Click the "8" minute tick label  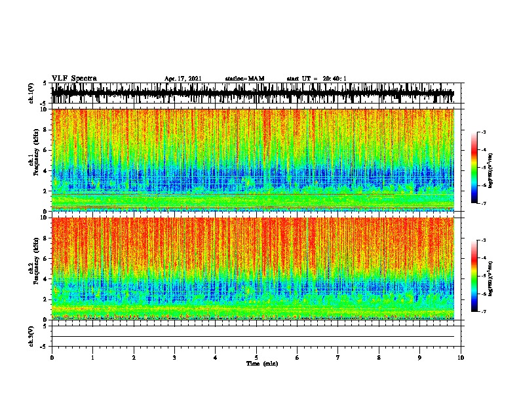click(x=379, y=358)
